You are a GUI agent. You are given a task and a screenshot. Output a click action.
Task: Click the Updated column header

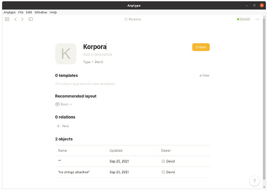pos(116,151)
